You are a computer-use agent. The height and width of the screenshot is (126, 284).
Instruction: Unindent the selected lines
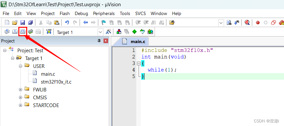click(146, 23)
